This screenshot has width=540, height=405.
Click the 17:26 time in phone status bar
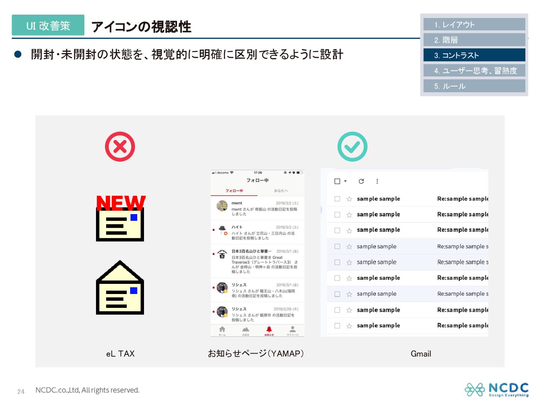click(258, 173)
